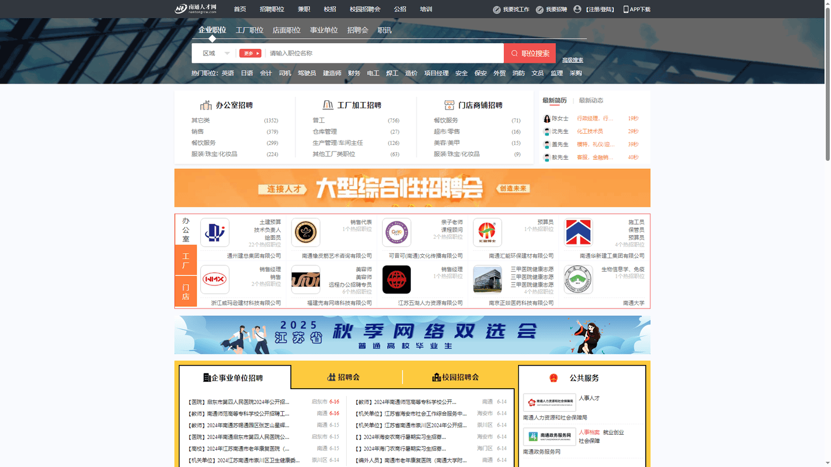Image resolution: width=831 pixels, height=467 pixels.
Task: Open 通州建总集团有限公司 company logo
Action: pyautogui.click(x=215, y=232)
